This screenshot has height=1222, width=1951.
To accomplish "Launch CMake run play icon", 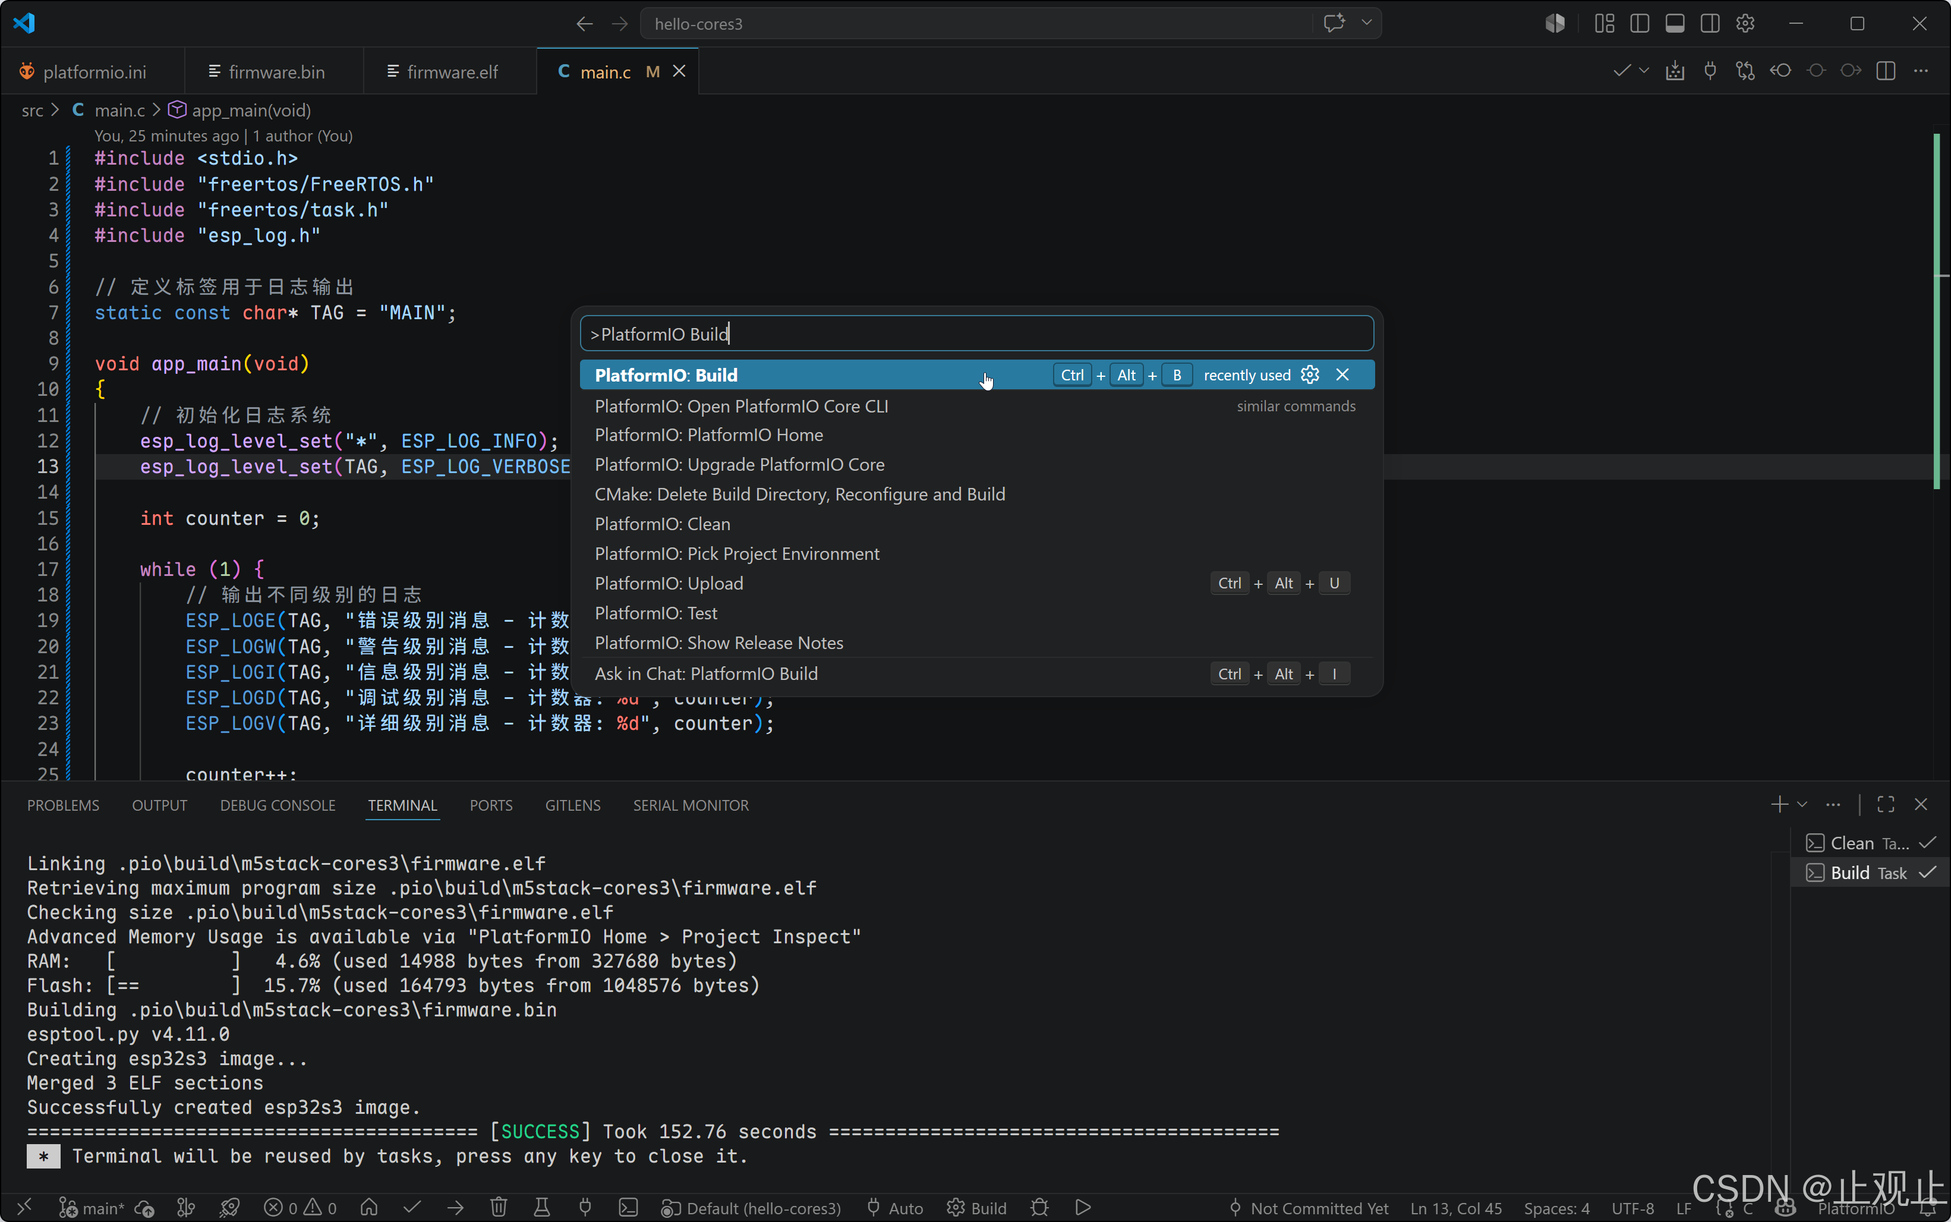I will 1083,1208.
